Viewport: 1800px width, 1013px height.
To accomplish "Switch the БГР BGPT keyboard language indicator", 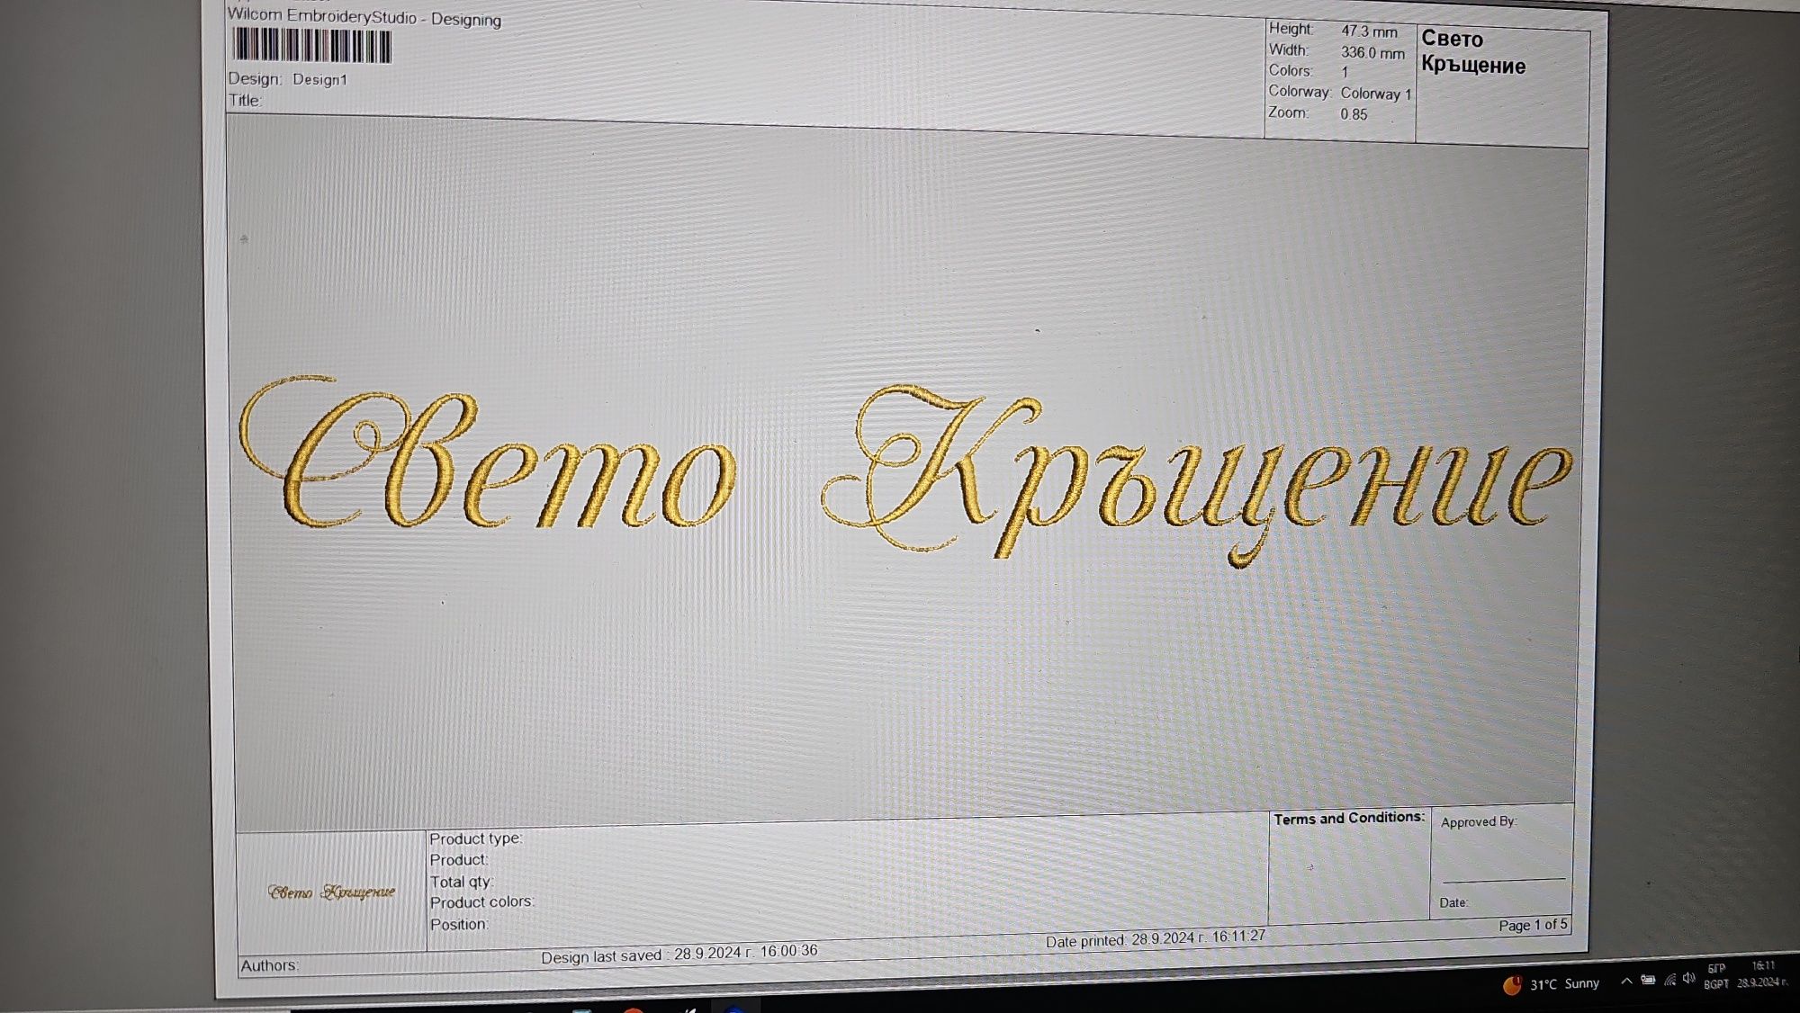I will tap(1716, 976).
